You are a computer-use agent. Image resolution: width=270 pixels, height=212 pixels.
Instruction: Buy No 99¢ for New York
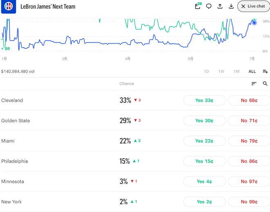(249, 202)
